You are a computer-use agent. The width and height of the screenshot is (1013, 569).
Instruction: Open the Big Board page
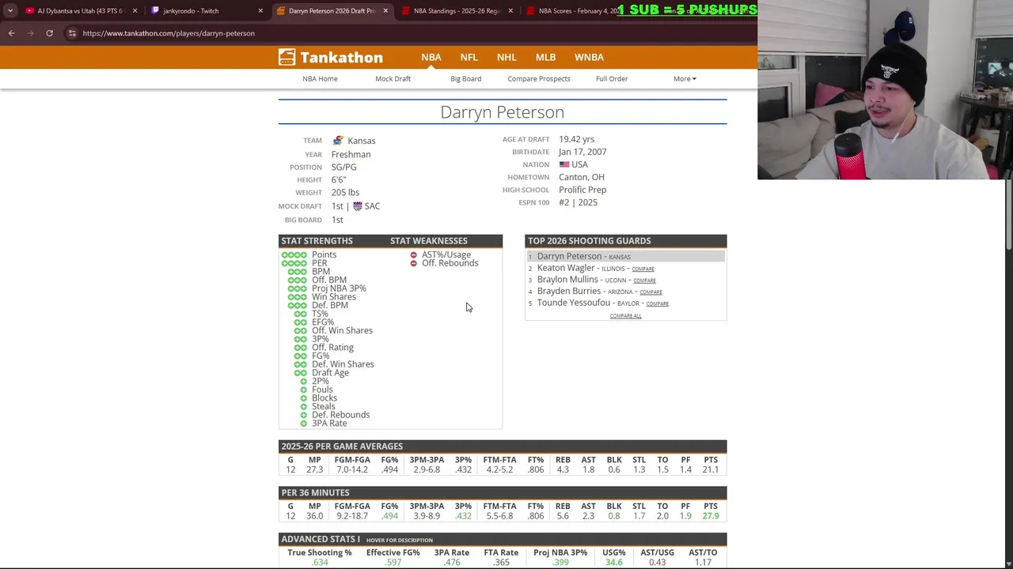pyautogui.click(x=465, y=78)
